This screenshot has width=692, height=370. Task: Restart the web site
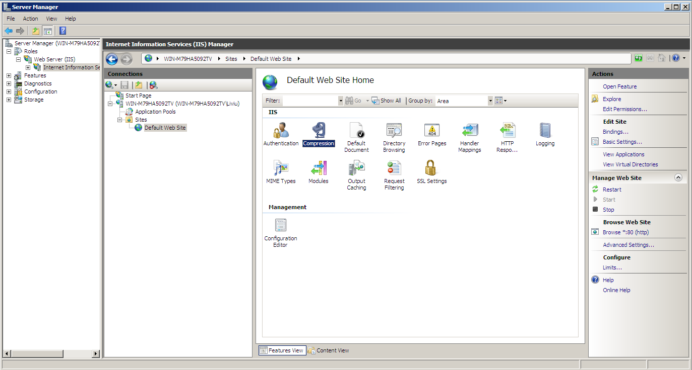click(x=612, y=190)
